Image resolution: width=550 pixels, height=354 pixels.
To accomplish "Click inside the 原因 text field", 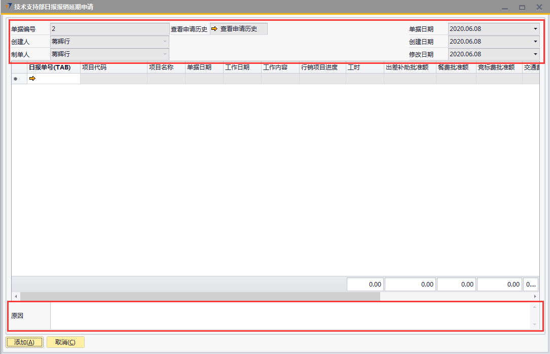I will pos(290,315).
